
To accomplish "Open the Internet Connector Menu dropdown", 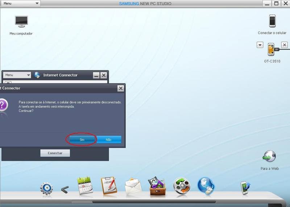I will tap(17, 75).
